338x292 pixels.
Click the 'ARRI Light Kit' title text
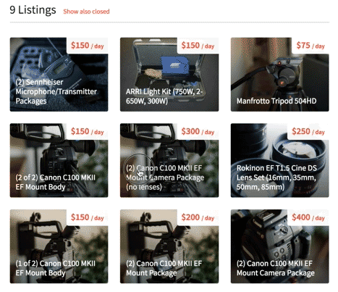(148, 91)
